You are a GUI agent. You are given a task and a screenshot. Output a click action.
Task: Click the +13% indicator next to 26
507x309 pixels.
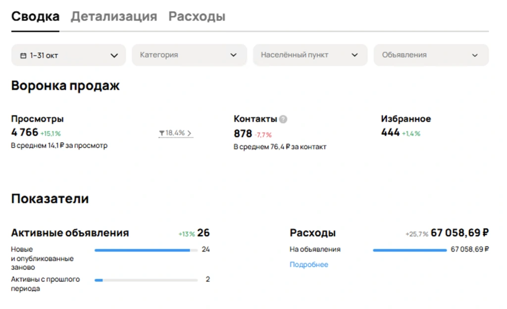[x=187, y=234]
